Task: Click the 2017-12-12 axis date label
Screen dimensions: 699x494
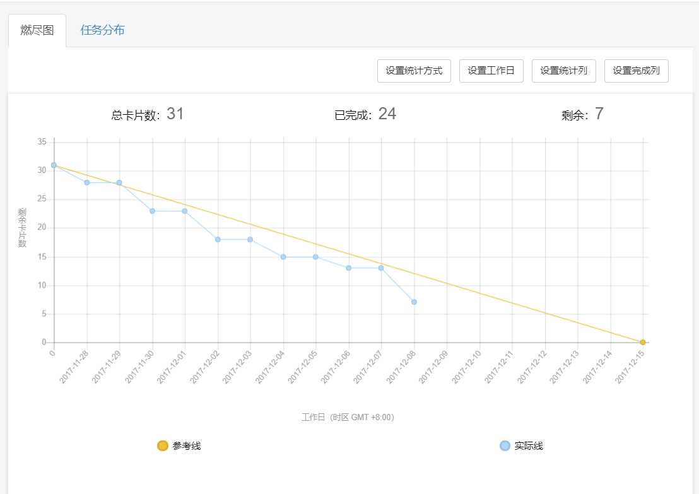Action: pos(531,367)
